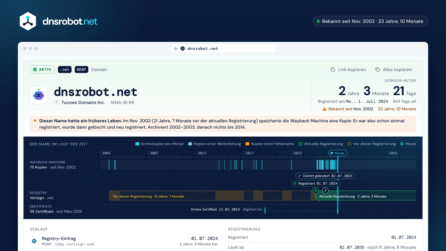Screen dimensions: 446x251
Task: Click the Kopien einer Weiterleitung color swatch
Action: click(190, 144)
